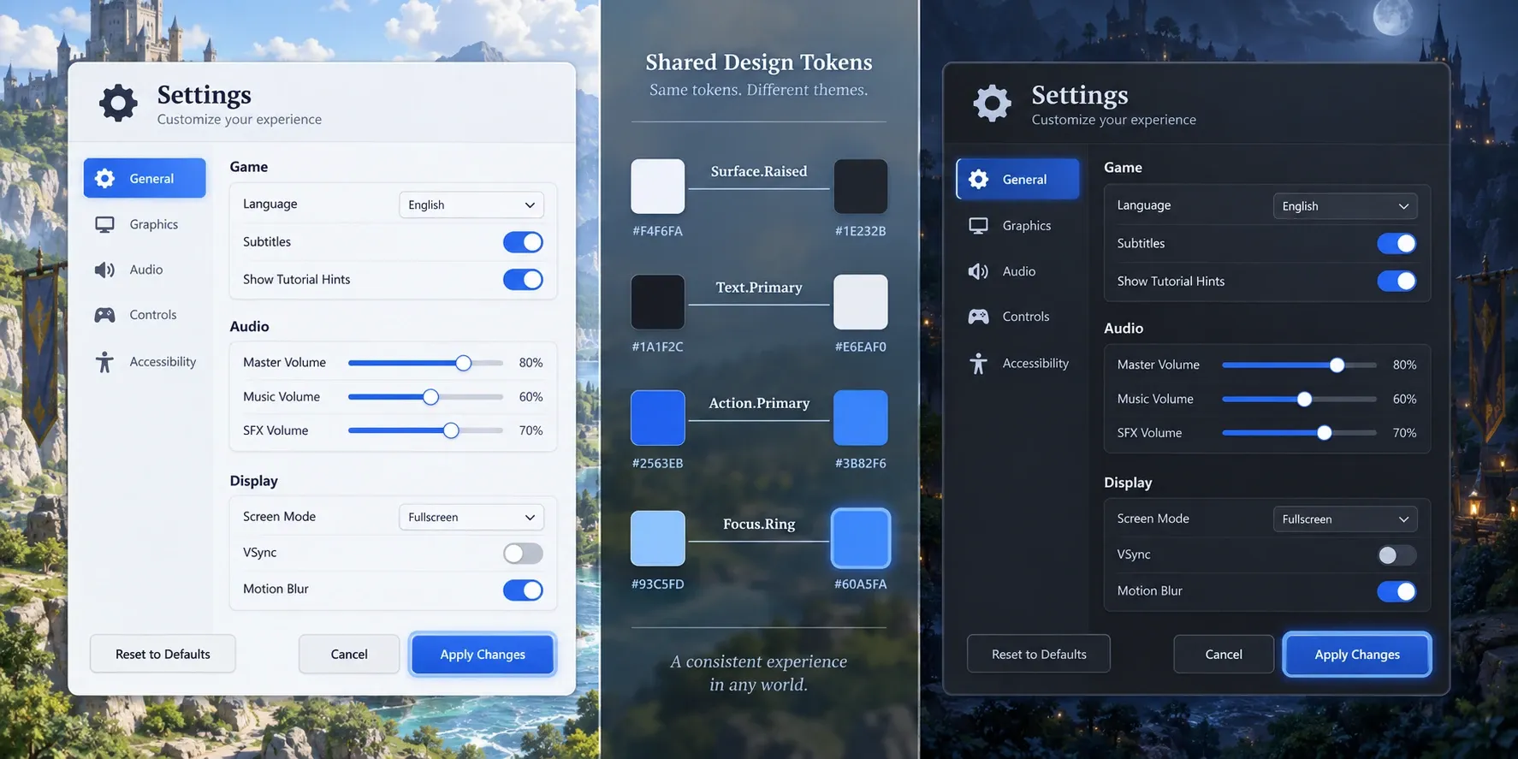Turn off Motion Blur in dark theme panel
Screen dimensions: 1518x759
pyautogui.click(x=1396, y=591)
